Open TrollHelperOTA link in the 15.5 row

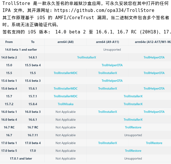click(154, 73)
